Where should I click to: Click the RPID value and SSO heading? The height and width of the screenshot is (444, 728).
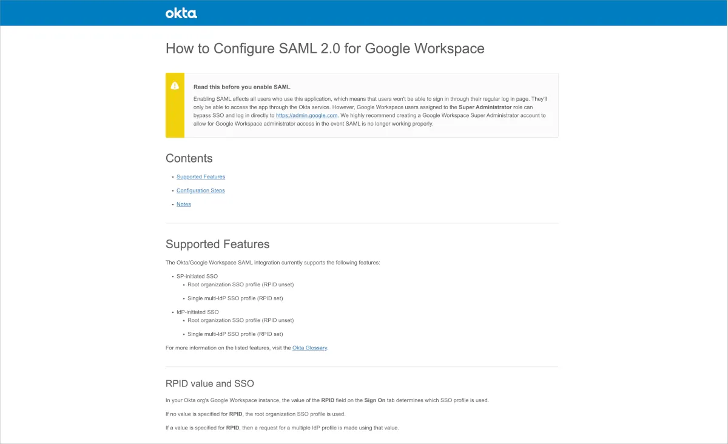209,384
